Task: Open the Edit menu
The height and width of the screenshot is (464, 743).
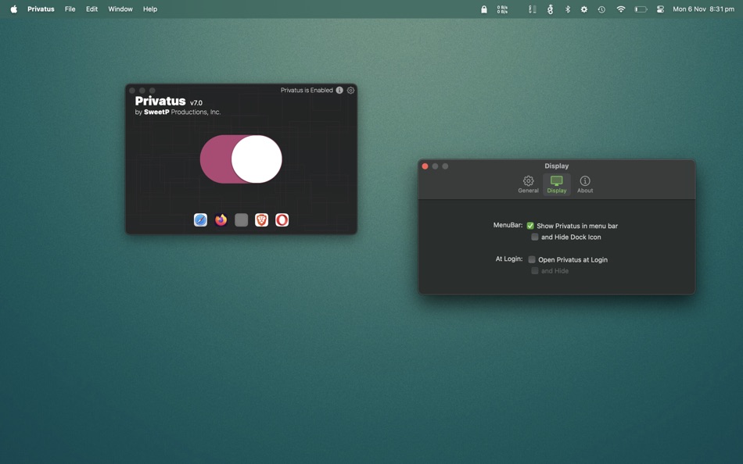Action: pos(92,9)
